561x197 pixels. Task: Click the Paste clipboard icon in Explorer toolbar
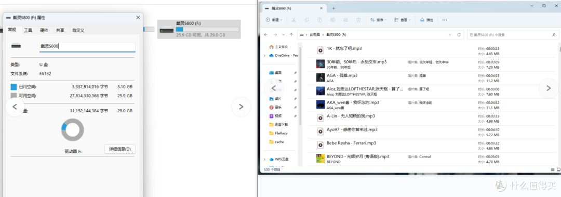[320, 20]
